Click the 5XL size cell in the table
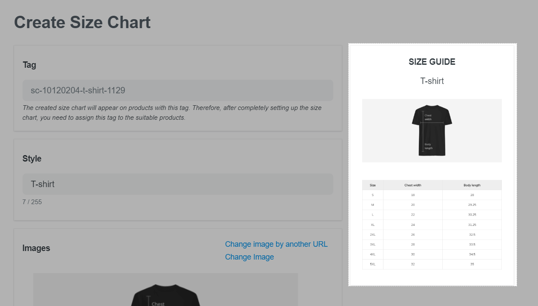This screenshot has width=538, height=306. tap(373, 264)
